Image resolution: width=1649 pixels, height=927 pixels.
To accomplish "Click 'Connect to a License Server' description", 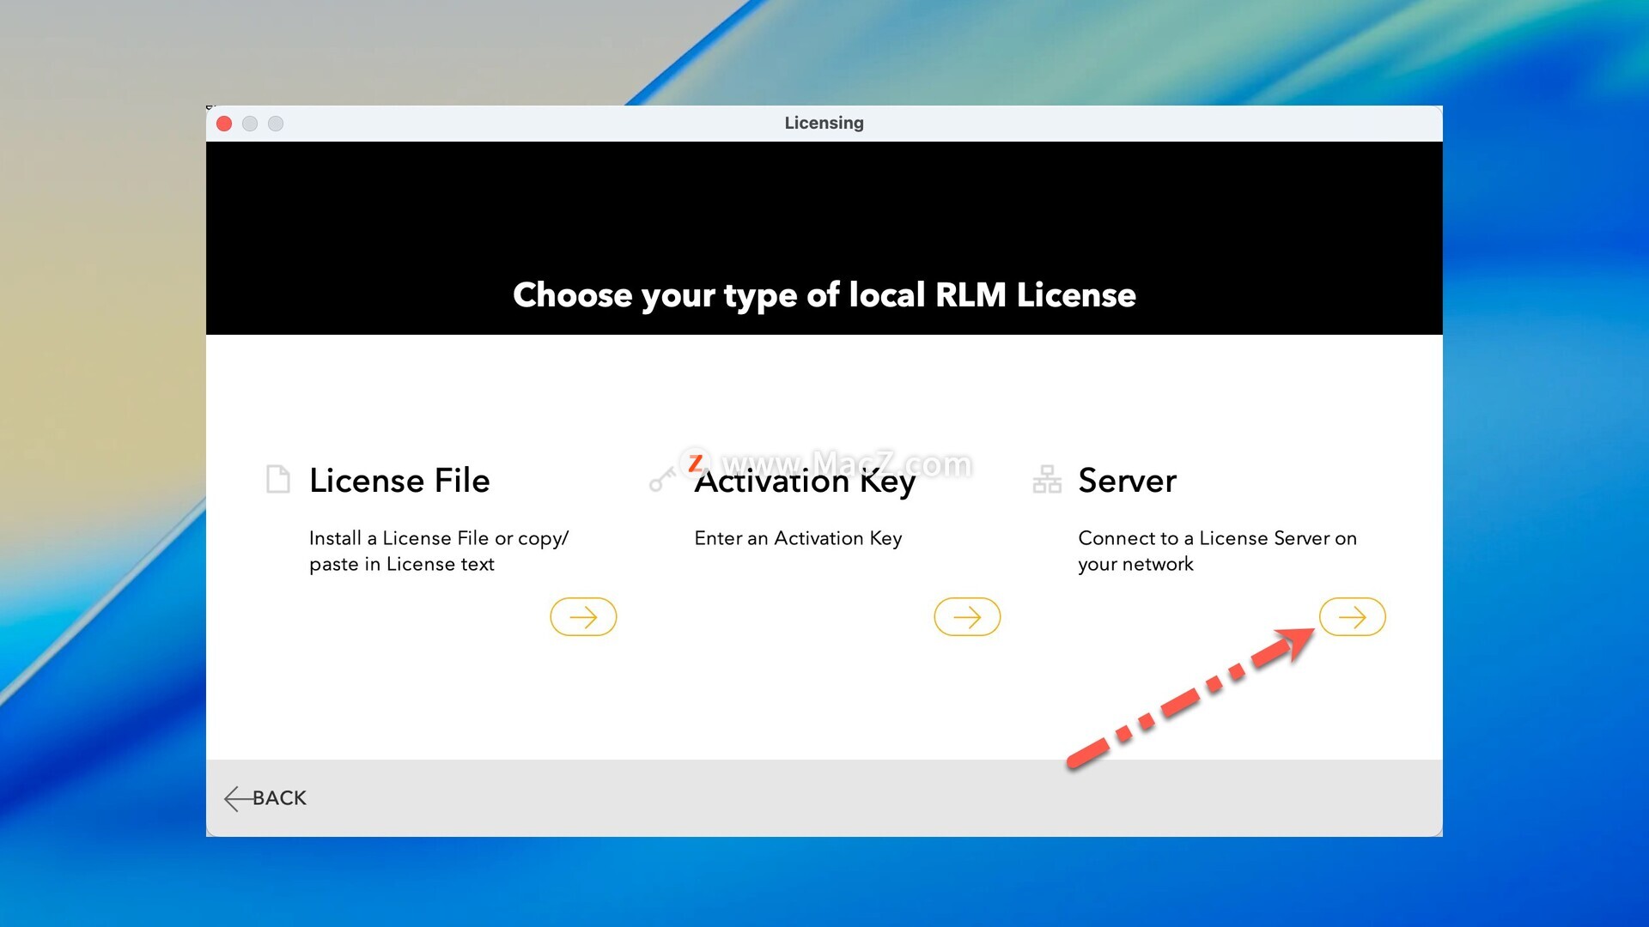I will (1217, 551).
